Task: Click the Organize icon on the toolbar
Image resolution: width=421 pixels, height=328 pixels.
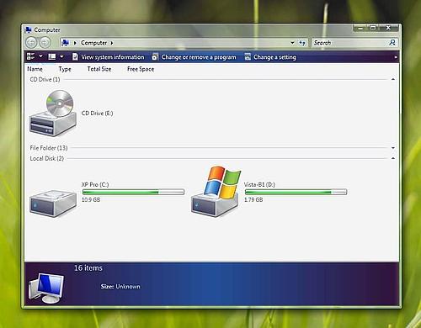Action: tap(30, 56)
